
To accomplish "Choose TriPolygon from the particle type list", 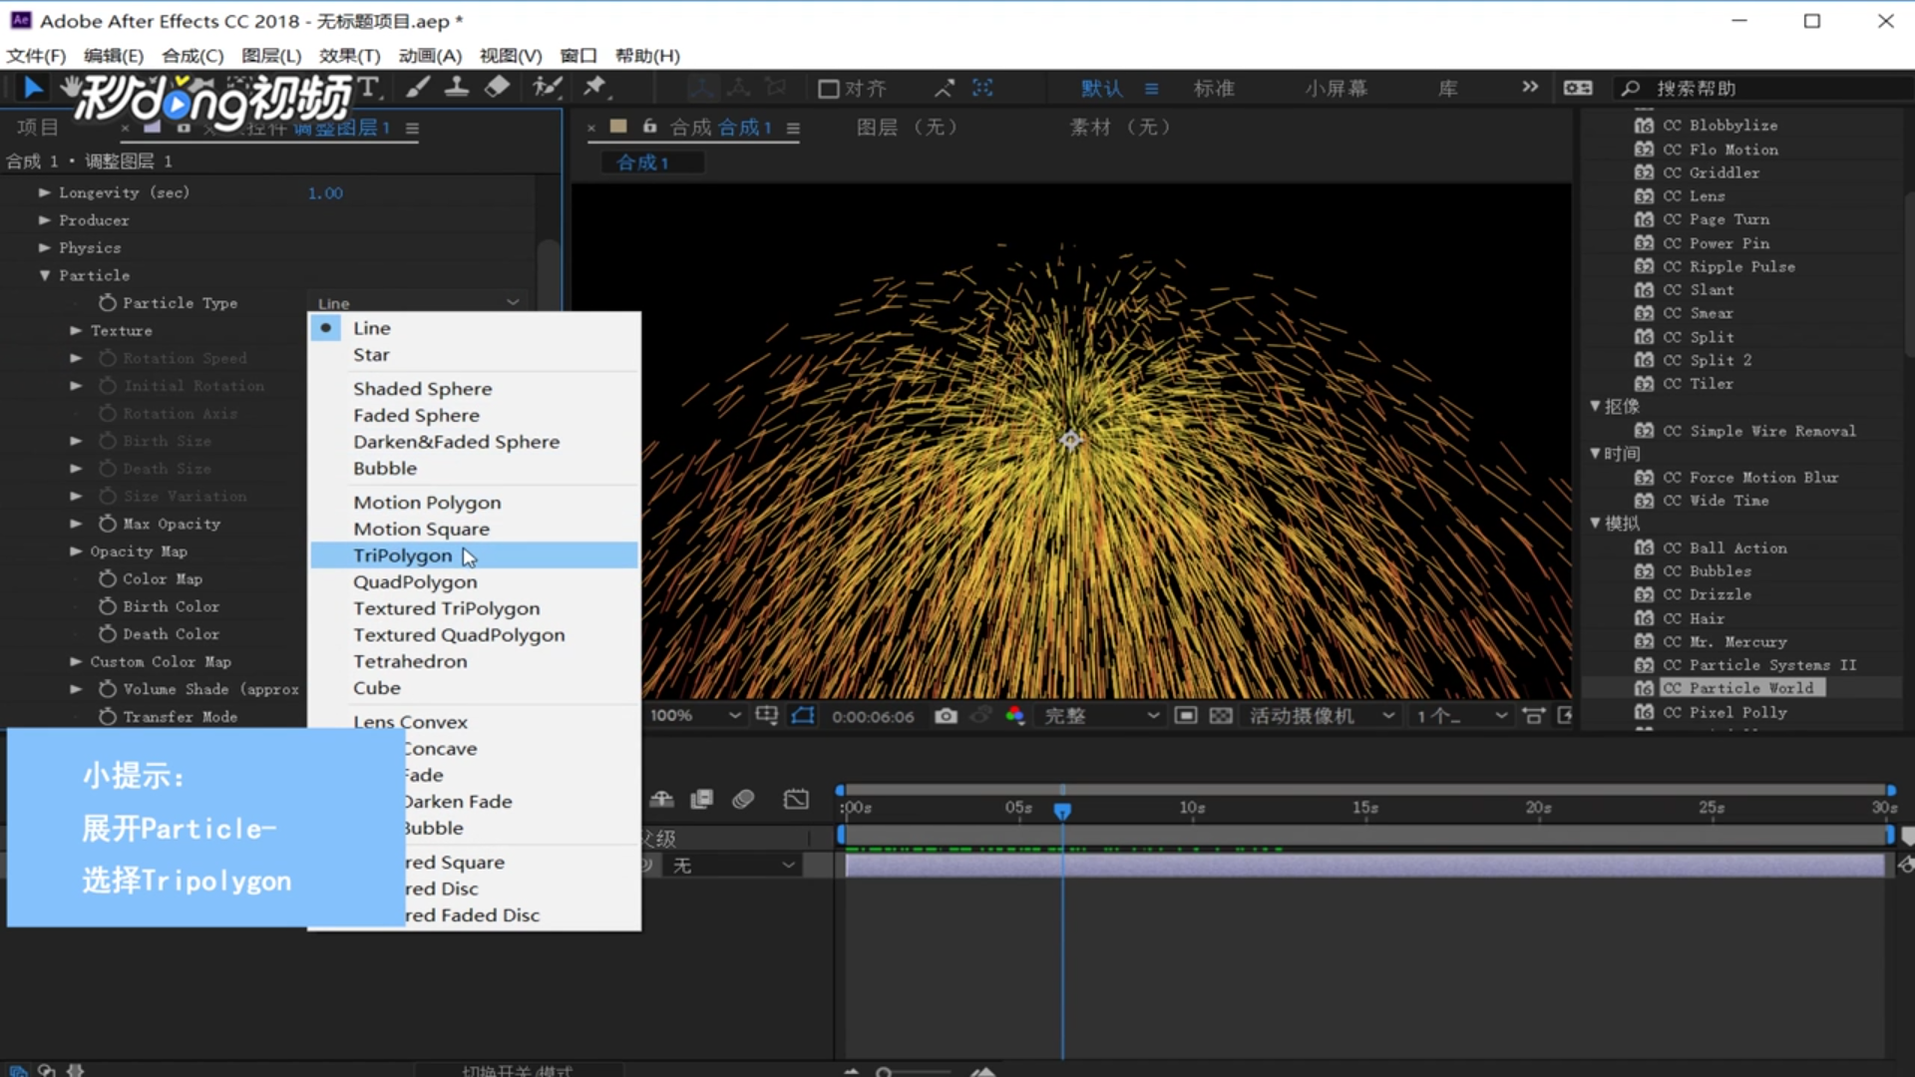I will 403,555.
